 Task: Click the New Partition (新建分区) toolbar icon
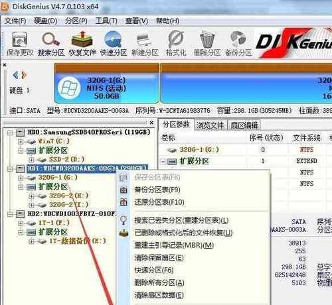[x=144, y=40]
